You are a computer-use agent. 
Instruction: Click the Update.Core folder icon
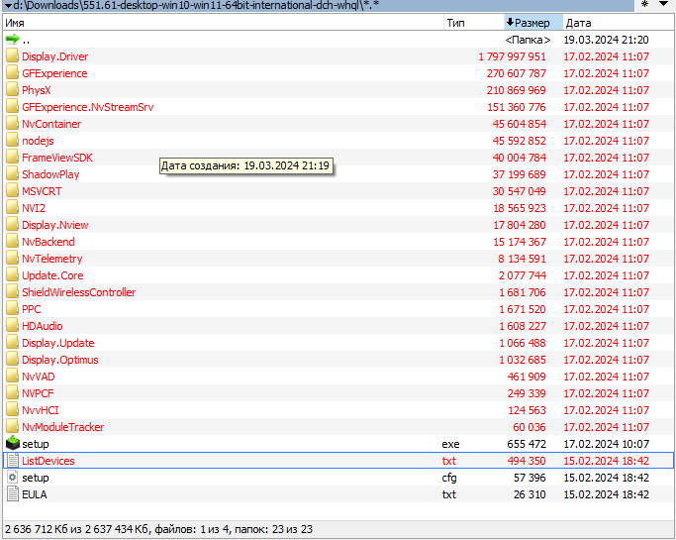[x=13, y=275]
